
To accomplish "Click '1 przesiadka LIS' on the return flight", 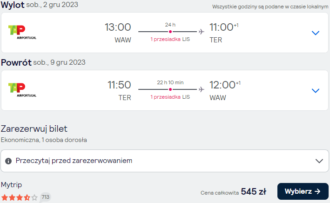I will [x=170, y=97].
